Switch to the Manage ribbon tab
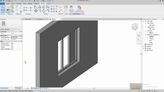Screen dimensions: 164x92 coord(30,4)
